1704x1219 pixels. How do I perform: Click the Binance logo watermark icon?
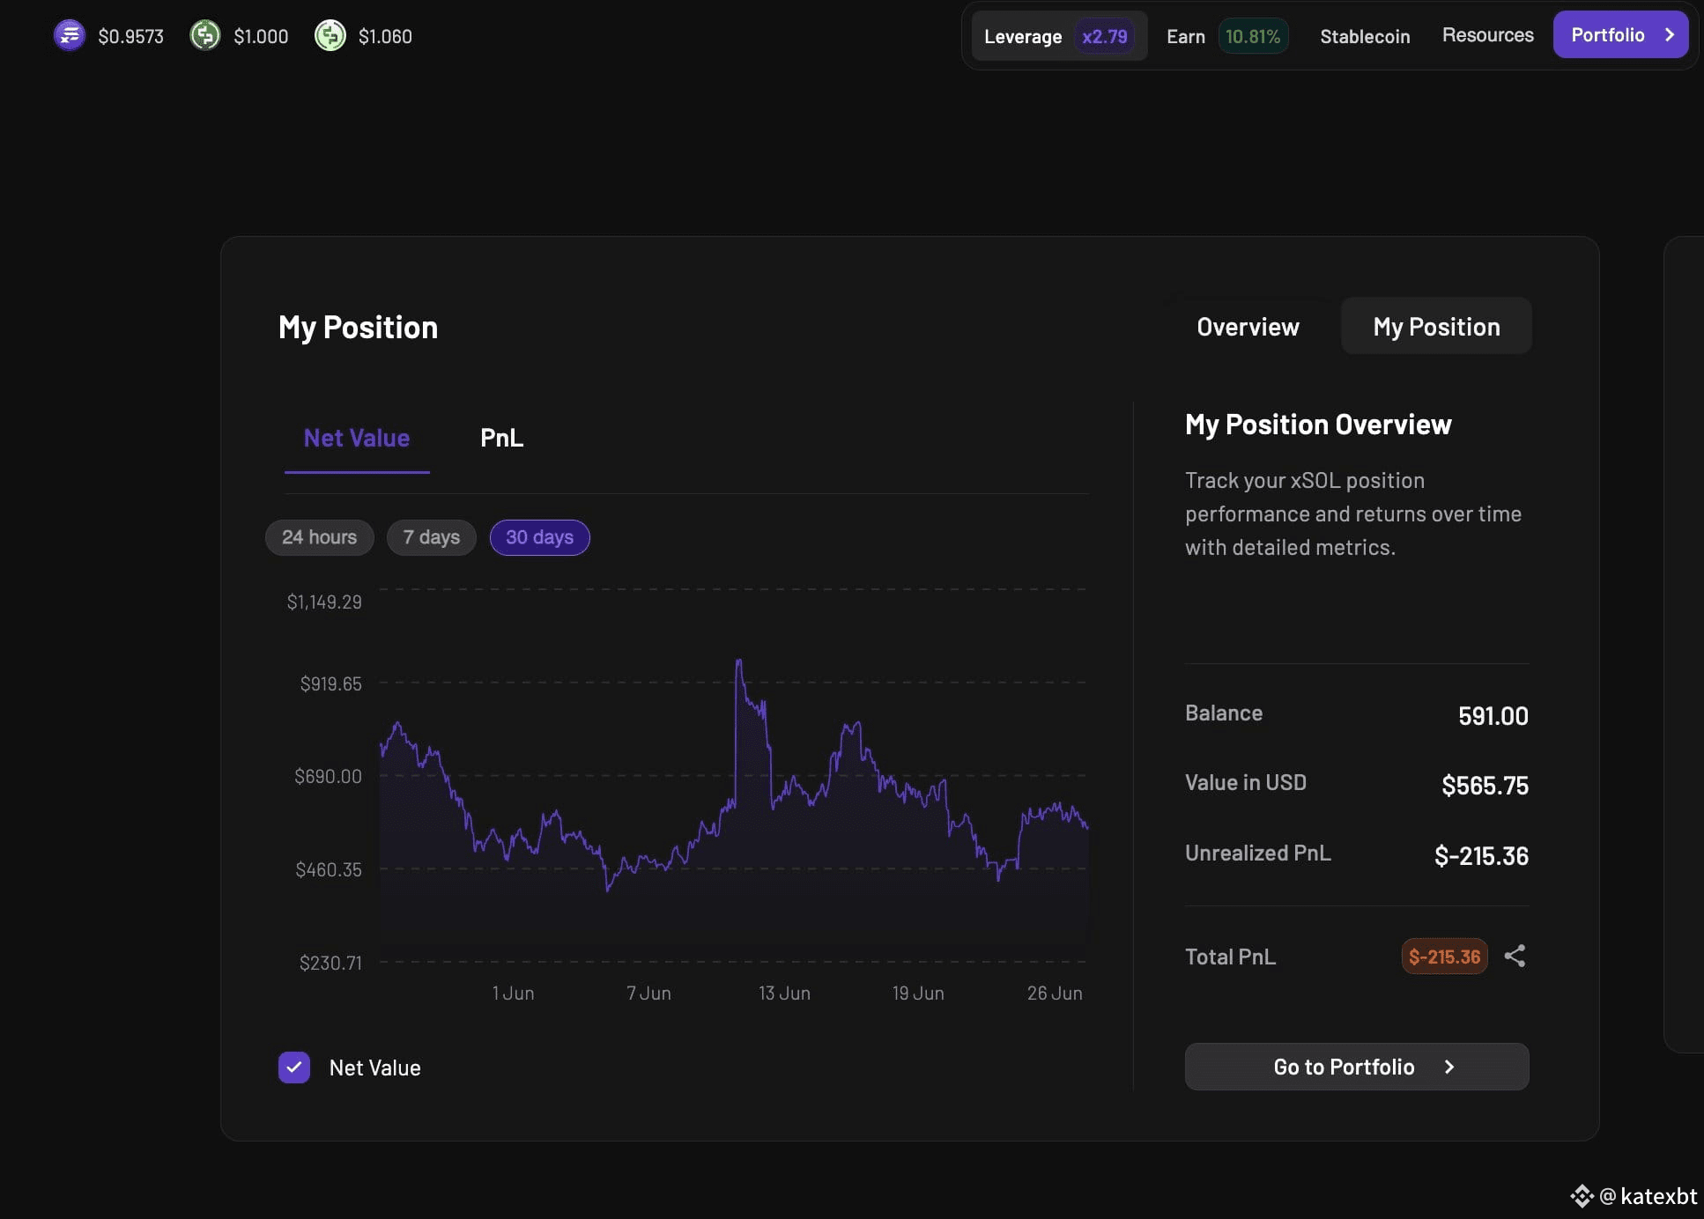(1582, 1195)
